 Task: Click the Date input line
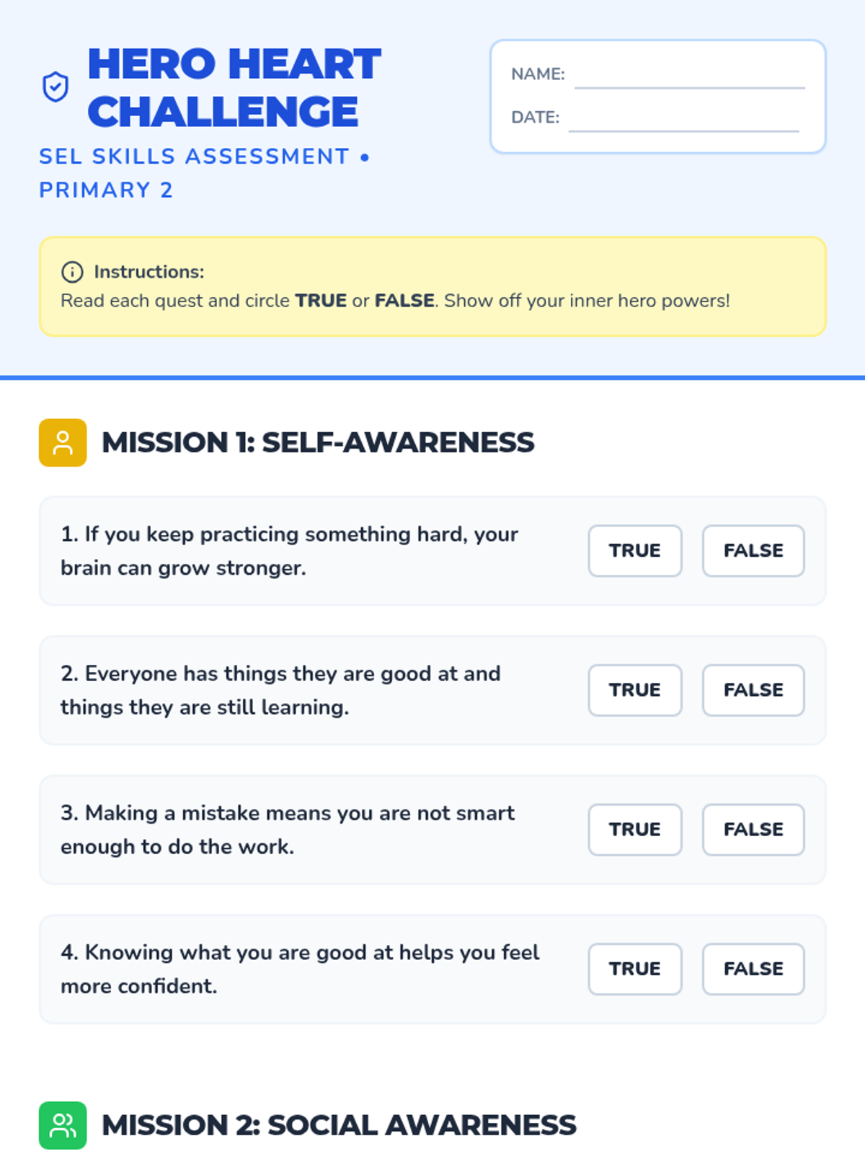click(683, 120)
